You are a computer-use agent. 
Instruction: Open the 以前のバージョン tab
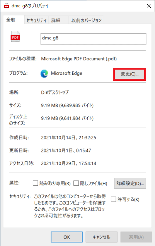pos(86,20)
